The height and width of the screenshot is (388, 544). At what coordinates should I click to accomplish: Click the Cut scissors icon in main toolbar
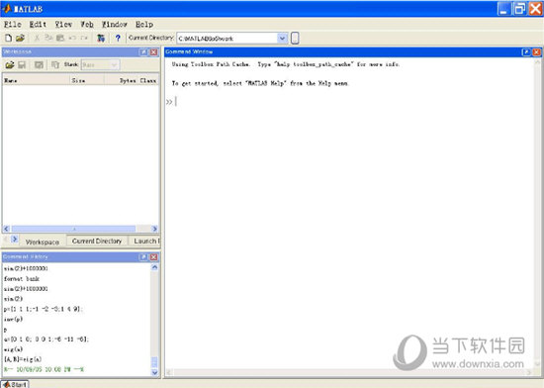pyautogui.click(x=37, y=38)
